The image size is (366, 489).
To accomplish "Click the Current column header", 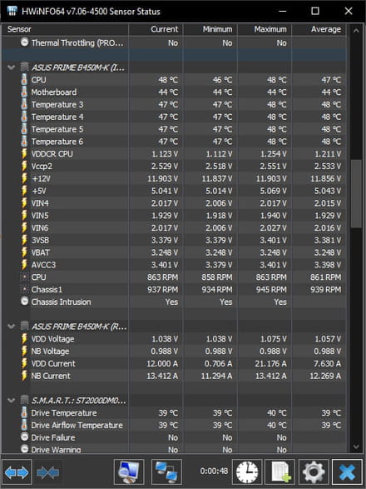I will [x=156, y=29].
